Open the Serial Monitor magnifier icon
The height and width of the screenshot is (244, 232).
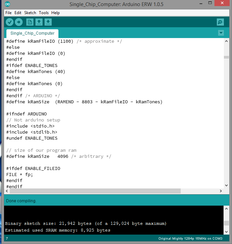[220, 22]
